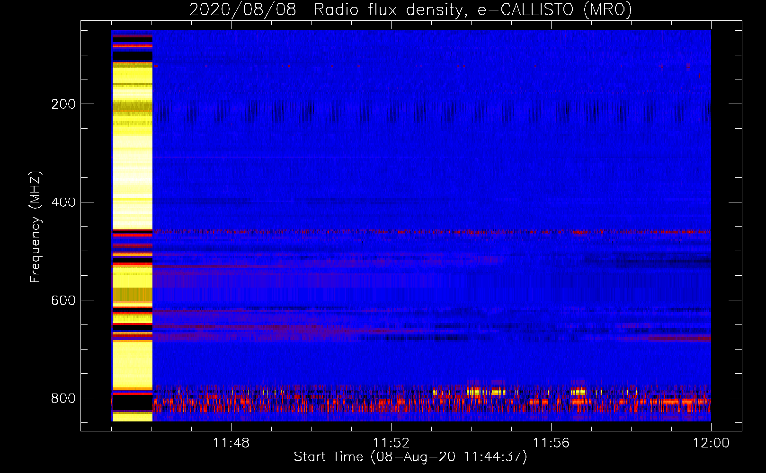Image resolution: width=766 pixels, height=473 pixels.
Task: Click the dark striped band just below 200 MHz
Action: [432, 112]
